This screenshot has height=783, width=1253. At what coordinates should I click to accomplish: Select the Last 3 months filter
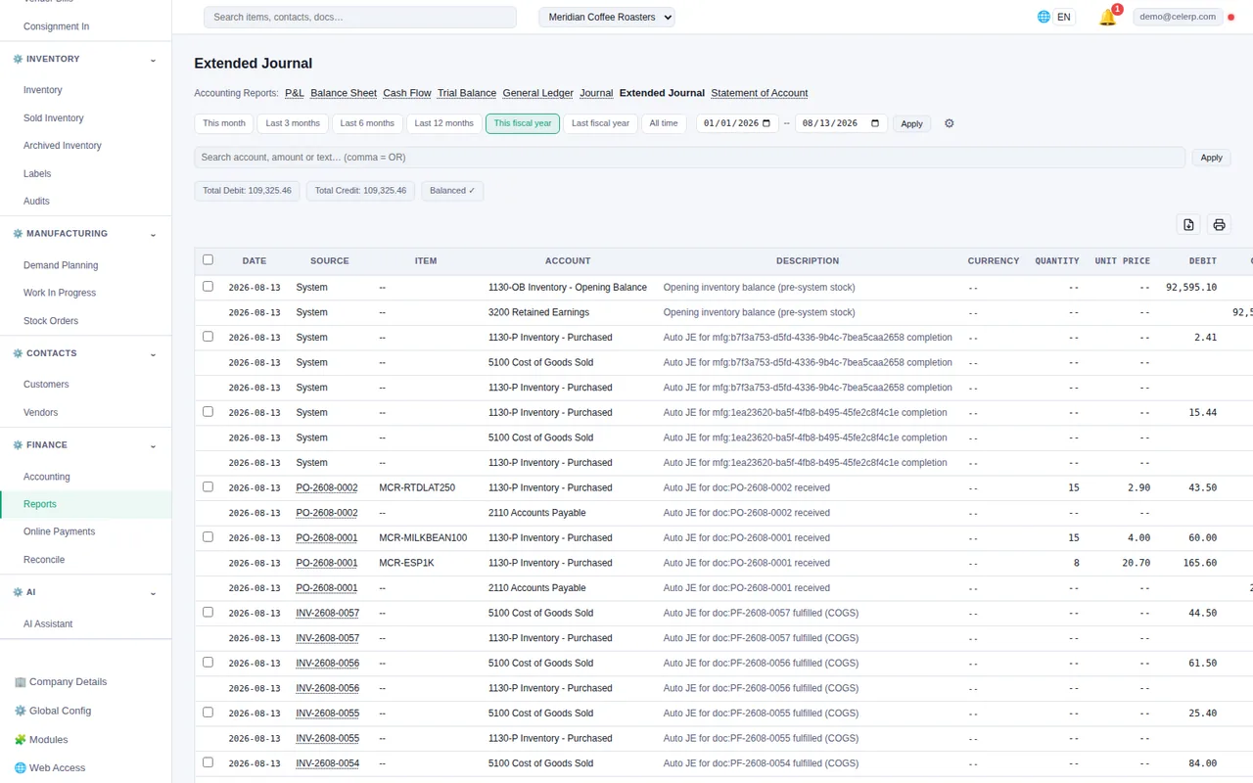[293, 123]
